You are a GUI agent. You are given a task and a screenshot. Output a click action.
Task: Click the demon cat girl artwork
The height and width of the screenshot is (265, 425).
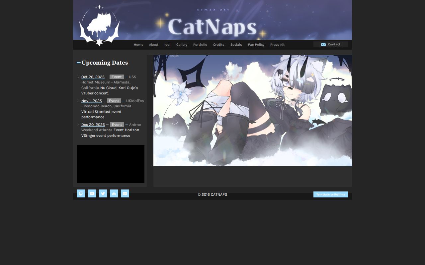point(253,111)
